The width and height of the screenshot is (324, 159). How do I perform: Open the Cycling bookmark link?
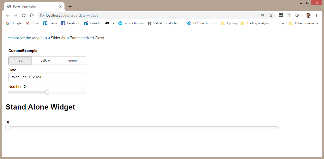pyautogui.click(x=229, y=23)
